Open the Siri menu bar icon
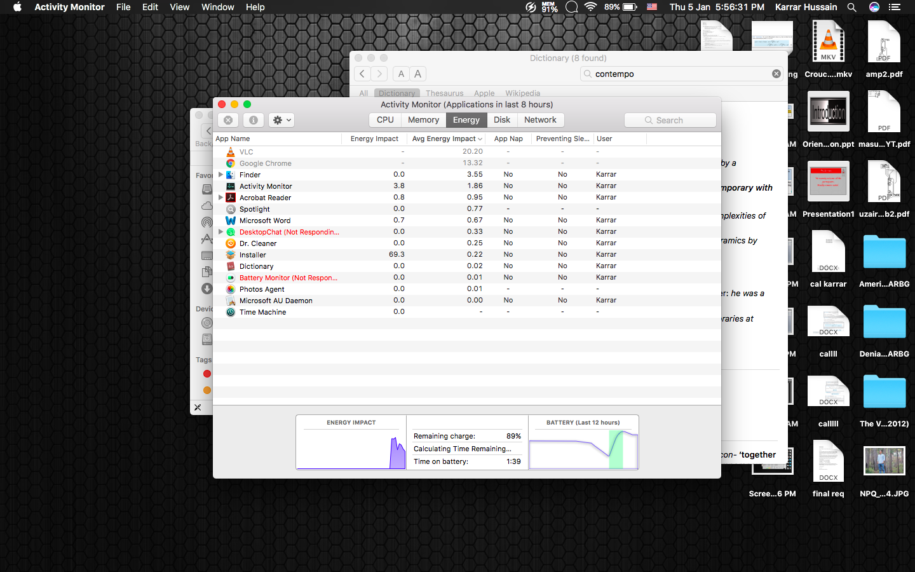915x572 pixels. click(x=874, y=7)
